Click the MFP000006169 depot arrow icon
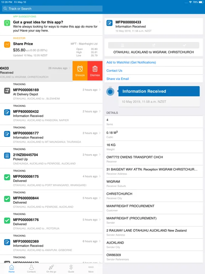Viewport: 205px width, 274px height. (x=7, y=91)
